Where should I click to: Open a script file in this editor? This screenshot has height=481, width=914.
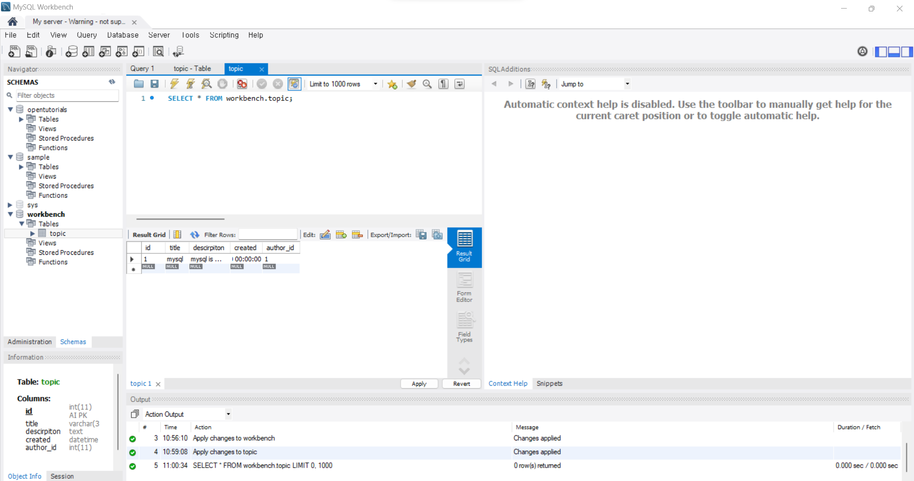click(139, 84)
